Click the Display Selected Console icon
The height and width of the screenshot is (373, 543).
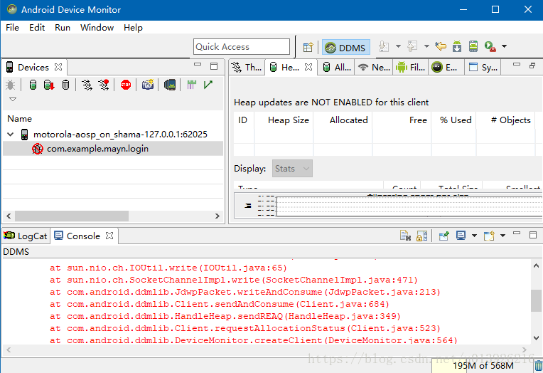[x=461, y=236]
